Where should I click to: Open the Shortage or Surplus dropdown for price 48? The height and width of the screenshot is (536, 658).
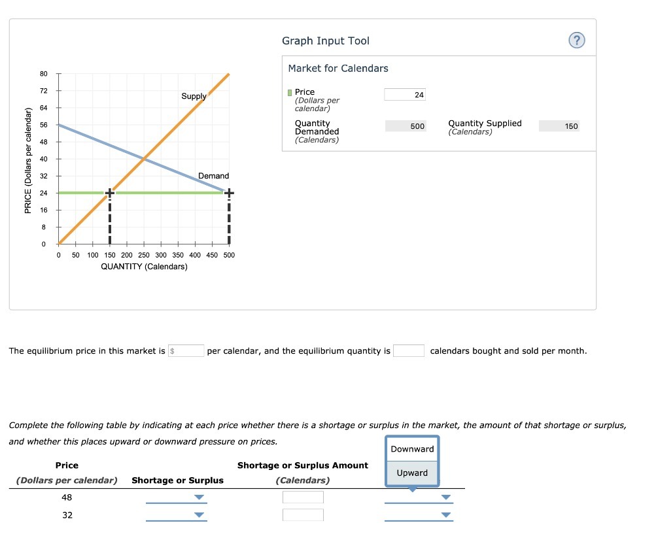(198, 497)
